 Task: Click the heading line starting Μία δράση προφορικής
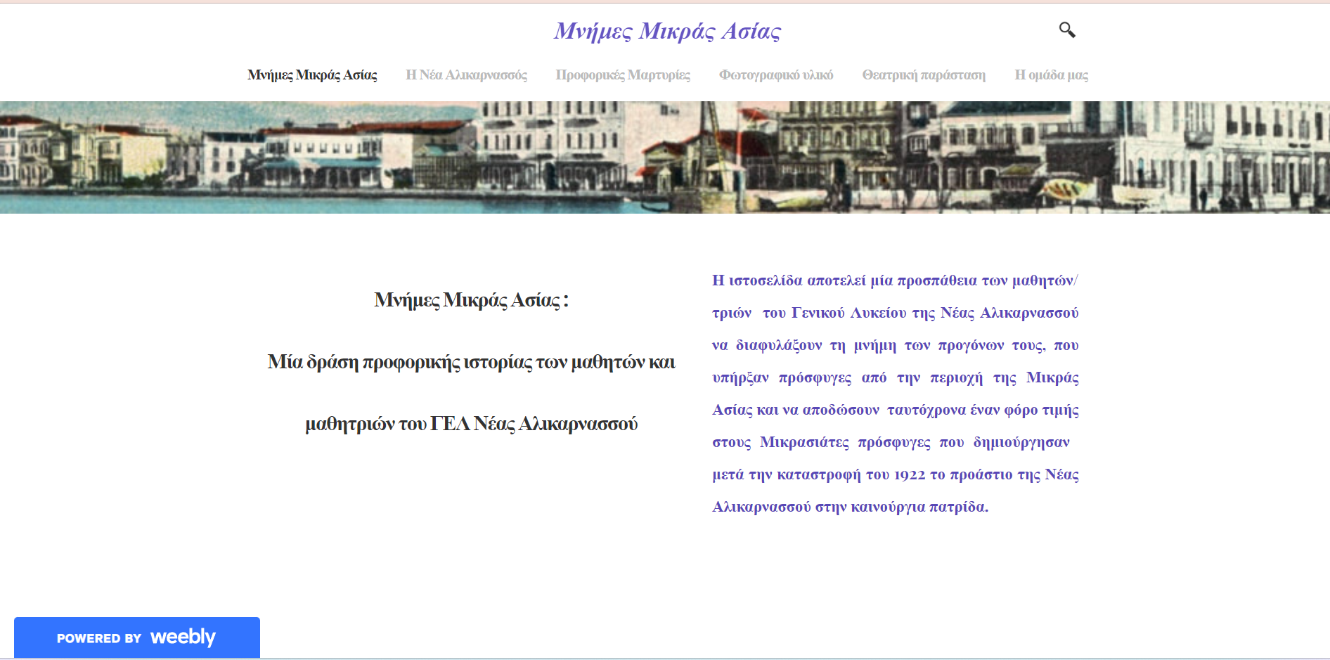pos(471,362)
